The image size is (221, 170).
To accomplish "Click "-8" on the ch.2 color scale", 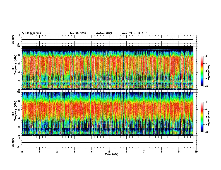I will pyautogui.click(x=206, y=117).
